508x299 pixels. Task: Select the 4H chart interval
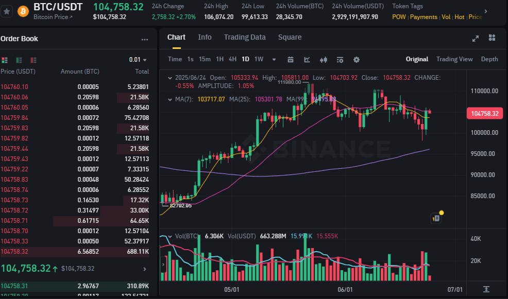tap(232, 59)
